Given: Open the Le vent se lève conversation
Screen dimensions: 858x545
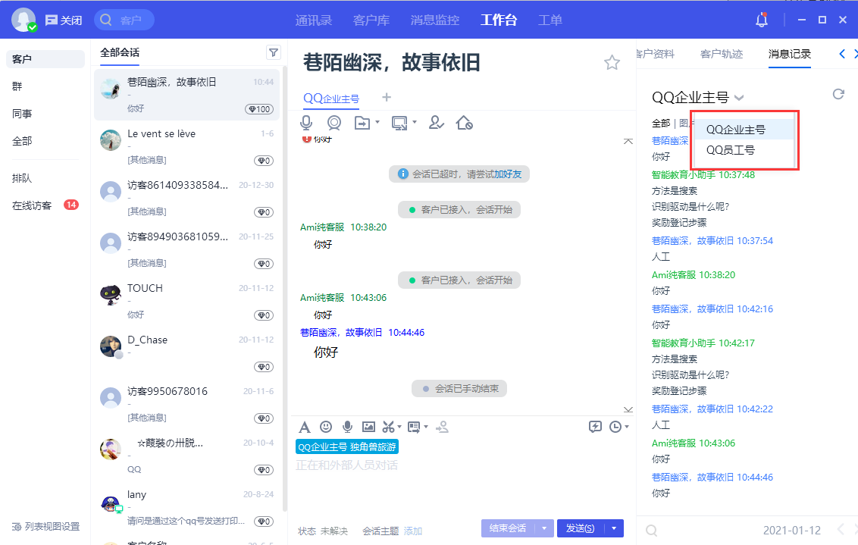Looking at the screenshot, I should tap(186, 146).
